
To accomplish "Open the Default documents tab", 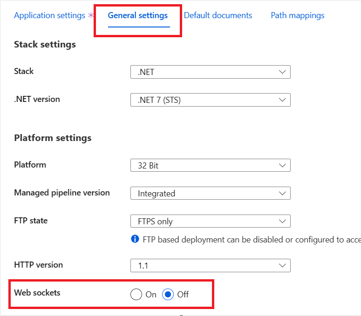I will tap(218, 15).
